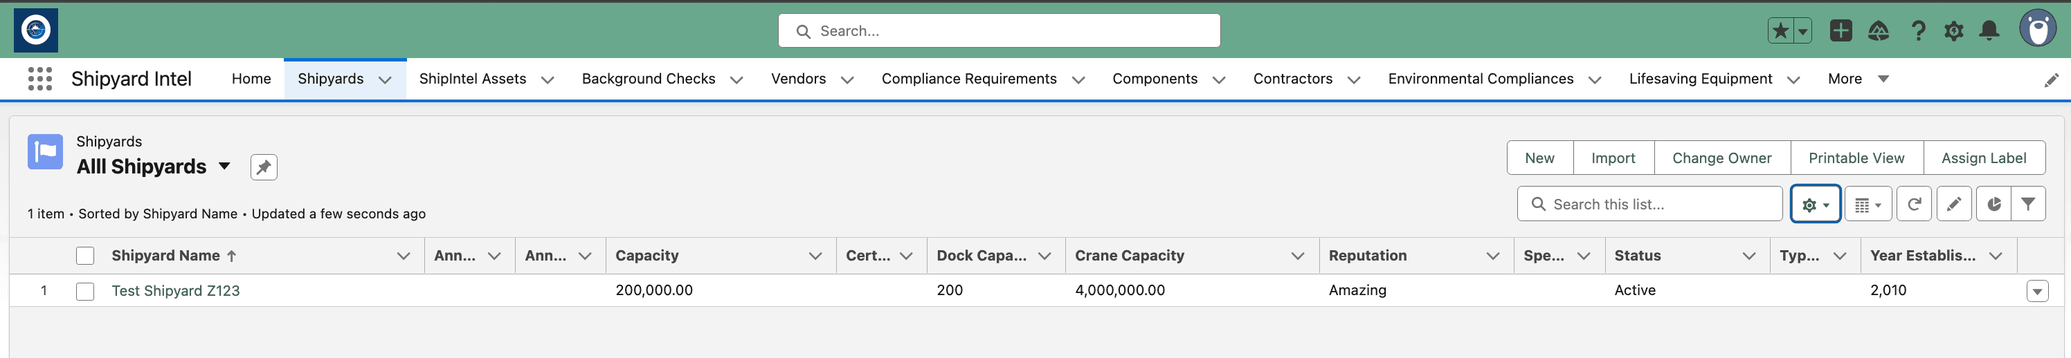The image size is (2071, 358).
Task: Switch to the Vendors tab
Action: click(x=798, y=79)
